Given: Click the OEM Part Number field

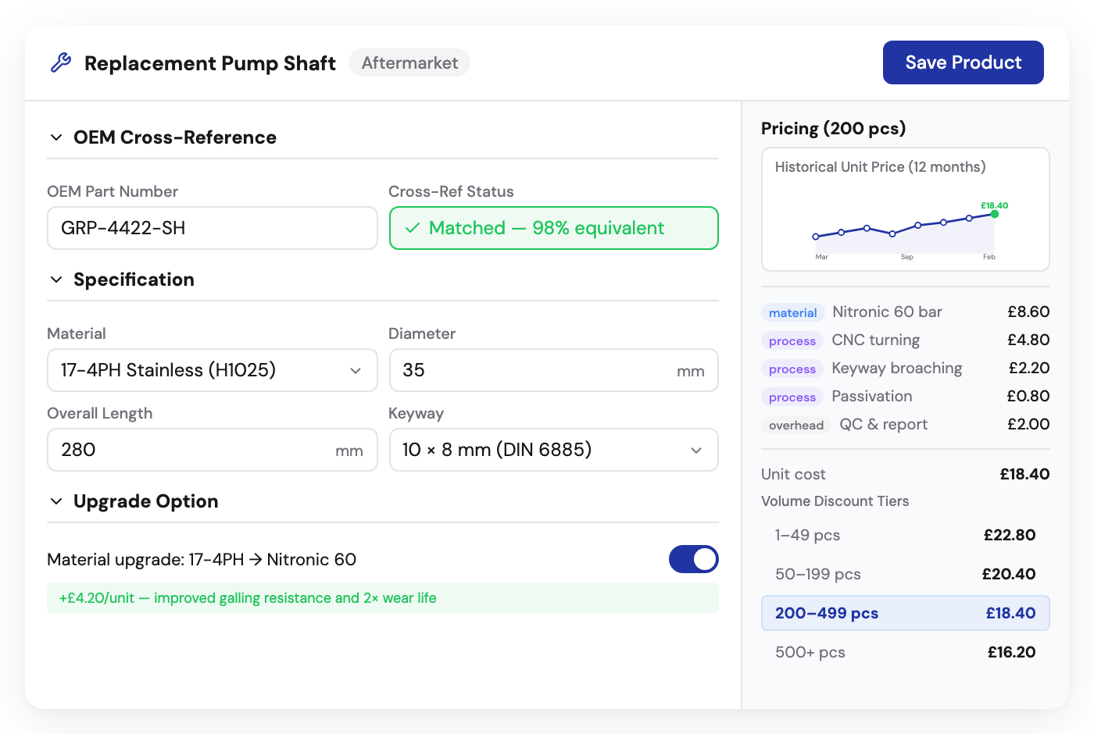Looking at the screenshot, I should (x=212, y=228).
